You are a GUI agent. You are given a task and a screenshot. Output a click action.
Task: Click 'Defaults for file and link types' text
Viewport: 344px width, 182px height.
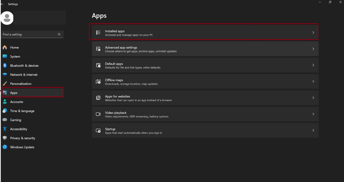[124, 68]
